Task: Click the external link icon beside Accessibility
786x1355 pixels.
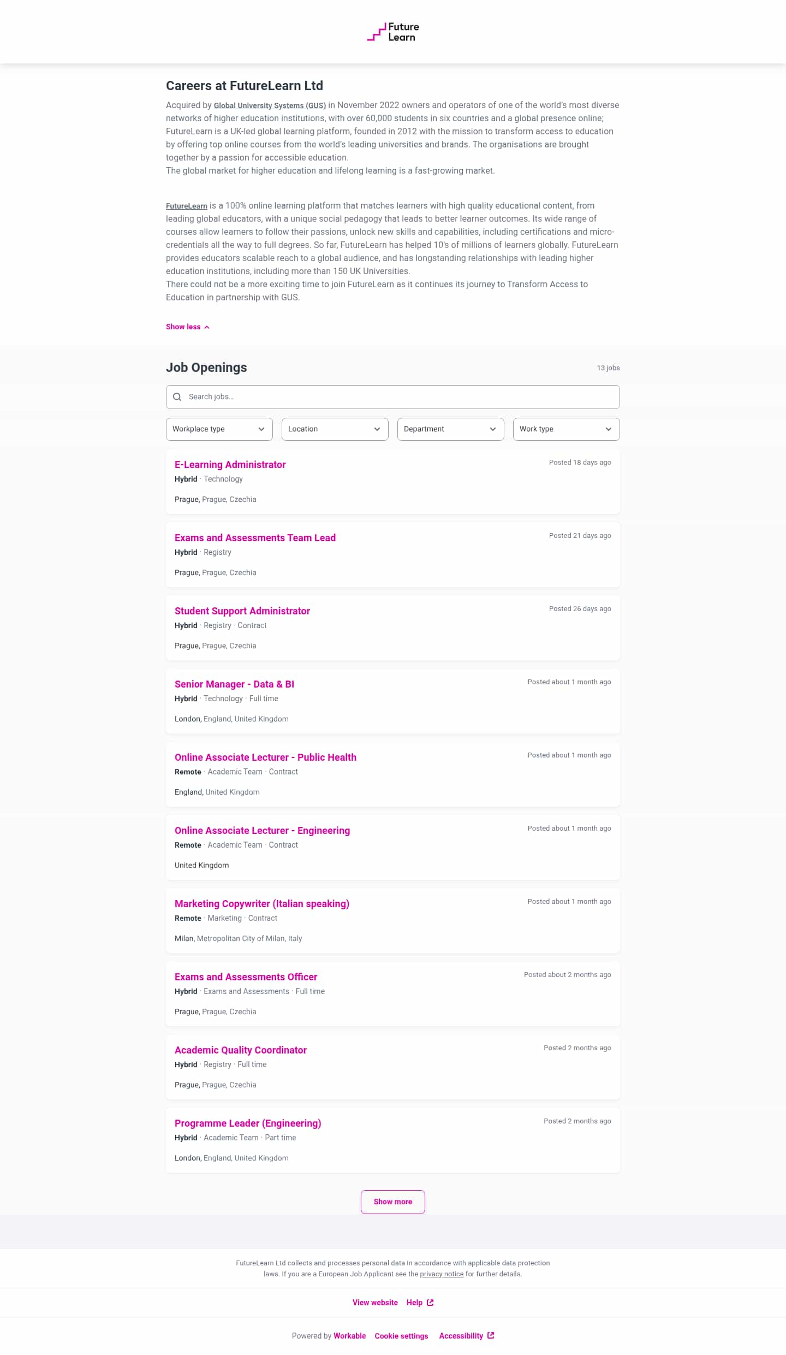Action: coord(491,1335)
